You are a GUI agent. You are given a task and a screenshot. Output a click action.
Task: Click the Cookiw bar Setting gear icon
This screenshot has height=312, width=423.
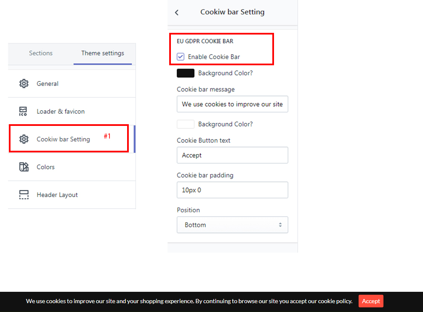click(x=24, y=139)
